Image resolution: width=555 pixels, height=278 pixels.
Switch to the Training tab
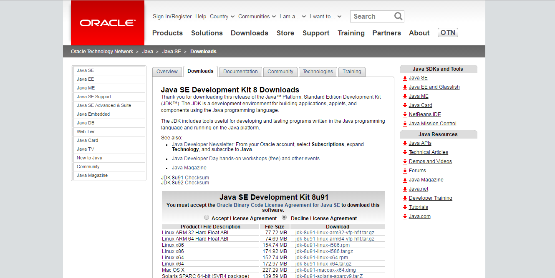pyautogui.click(x=352, y=72)
